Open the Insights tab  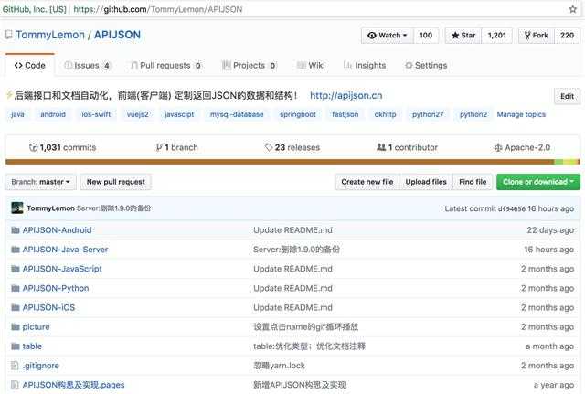(x=365, y=65)
